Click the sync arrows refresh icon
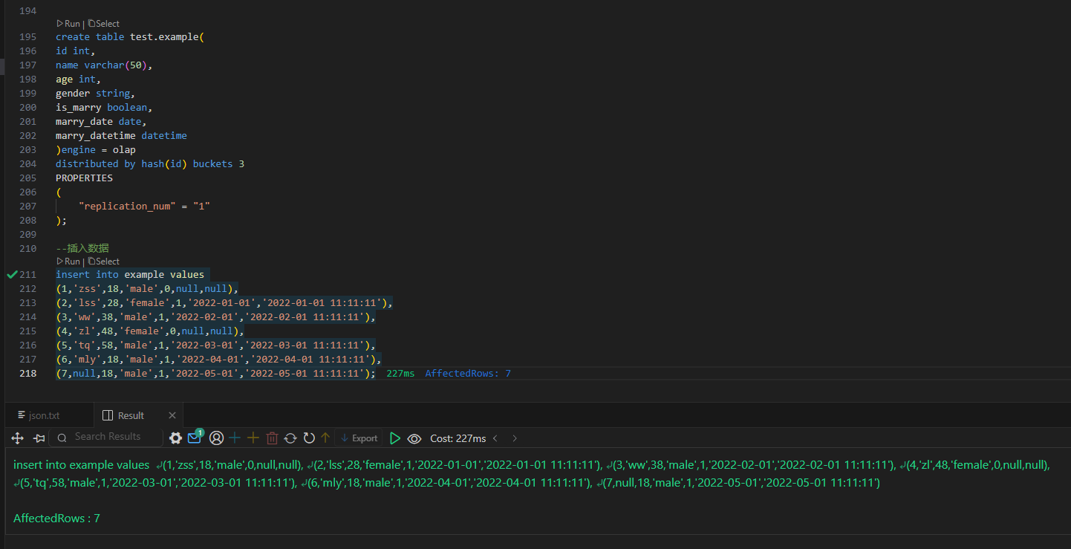The width and height of the screenshot is (1071, 549). click(x=290, y=438)
